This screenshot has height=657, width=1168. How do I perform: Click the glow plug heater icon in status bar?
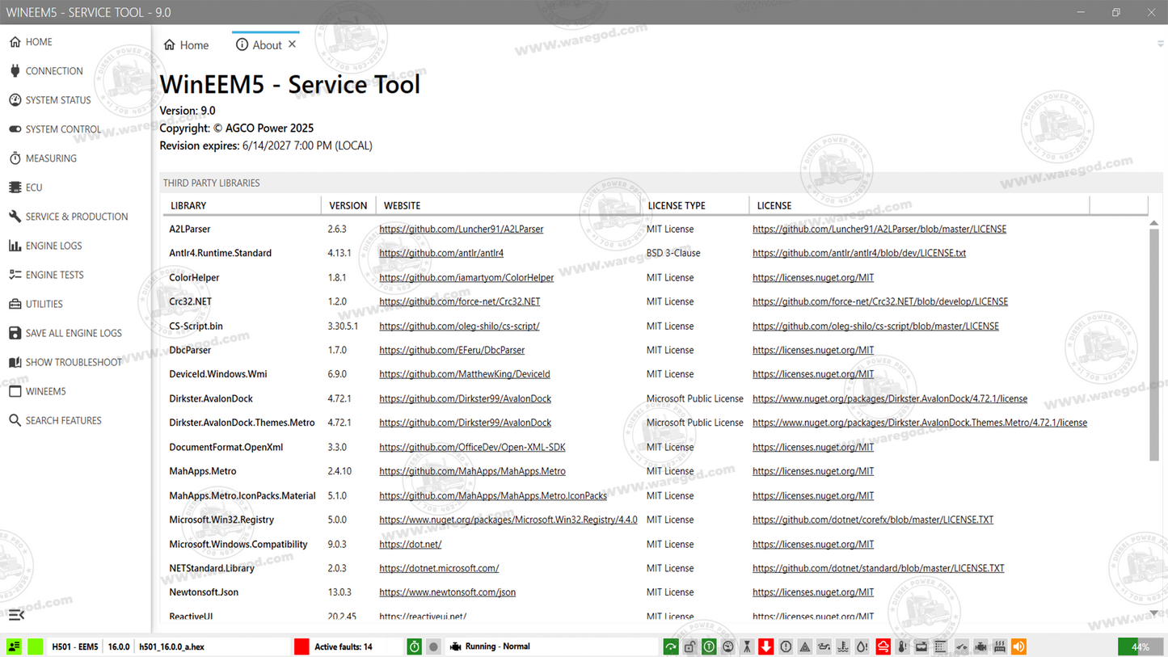pos(999,646)
